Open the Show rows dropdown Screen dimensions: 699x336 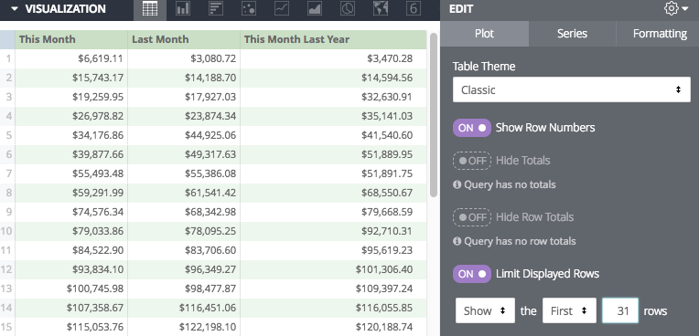[485, 310]
